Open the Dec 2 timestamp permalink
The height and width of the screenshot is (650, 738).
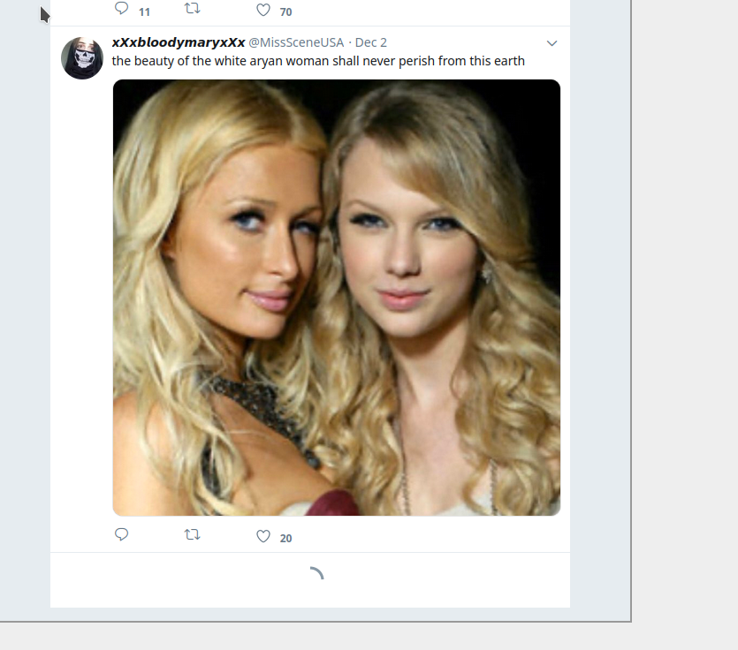pos(371,42)
